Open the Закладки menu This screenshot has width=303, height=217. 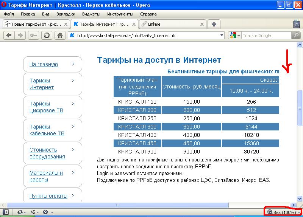66,14
